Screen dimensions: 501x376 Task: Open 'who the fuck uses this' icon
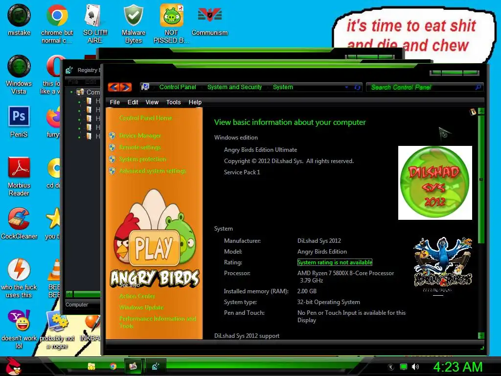point(19,279)
